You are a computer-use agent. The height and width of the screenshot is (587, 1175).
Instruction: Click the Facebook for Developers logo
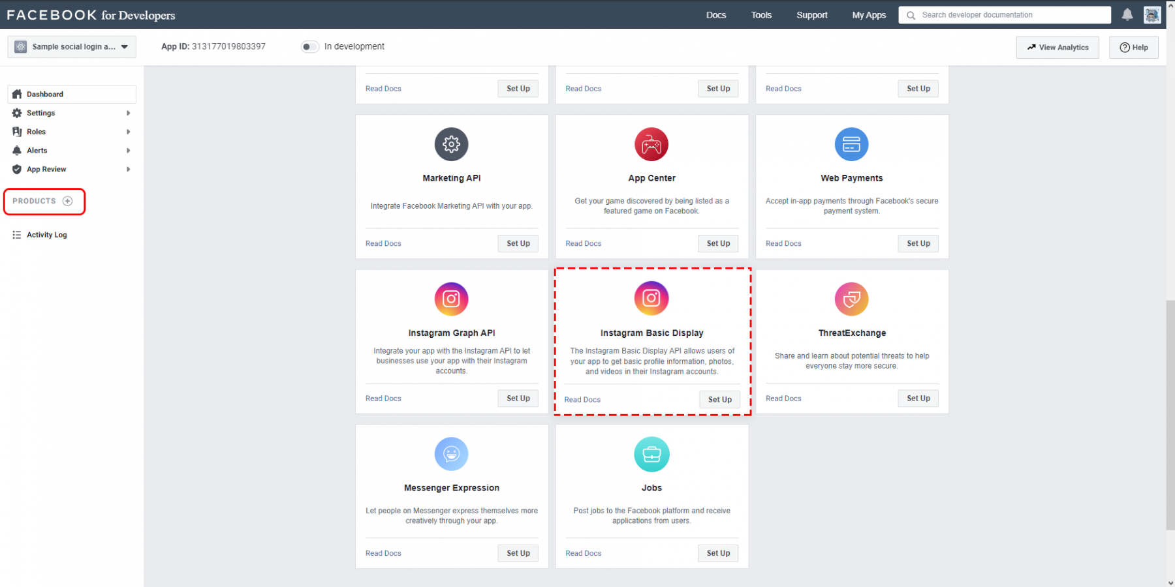[91, 15]
